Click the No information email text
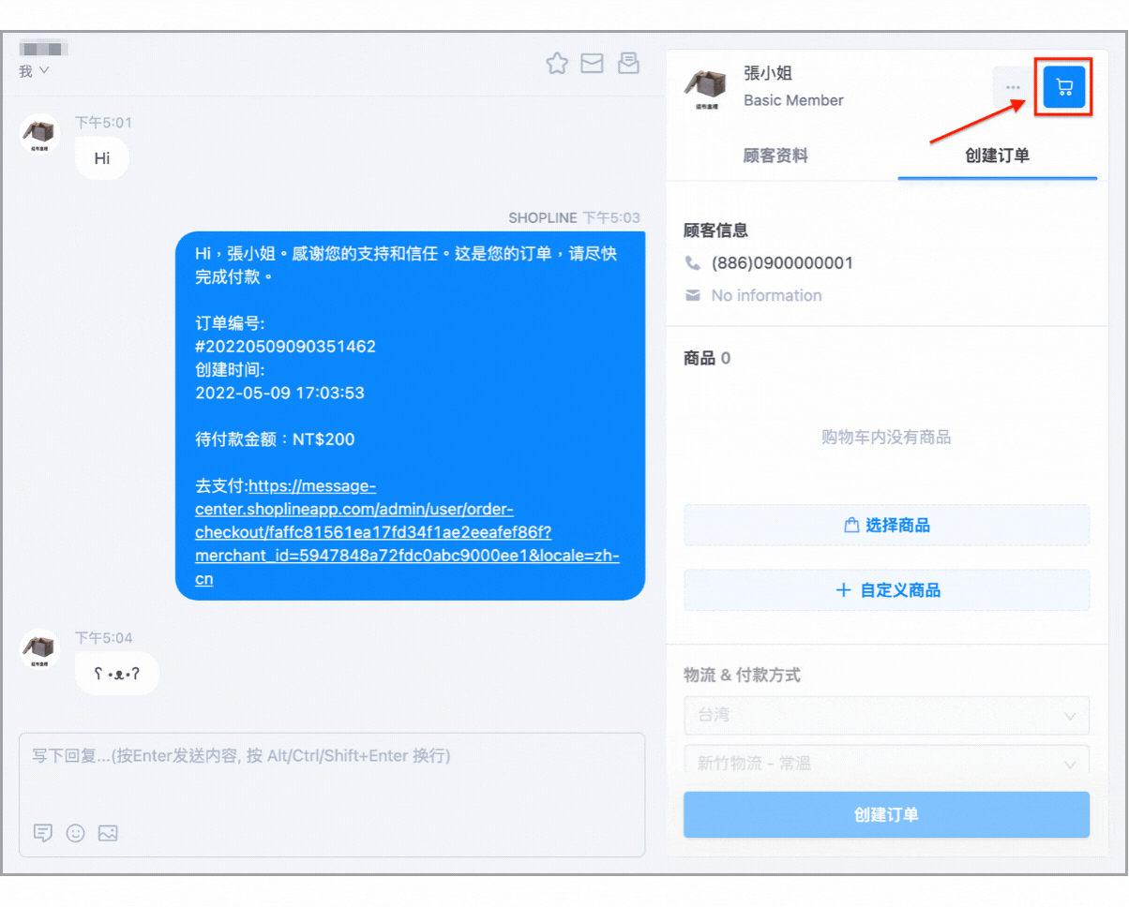The height and width of the screenshot is (907, 1129). click(766, 295)
